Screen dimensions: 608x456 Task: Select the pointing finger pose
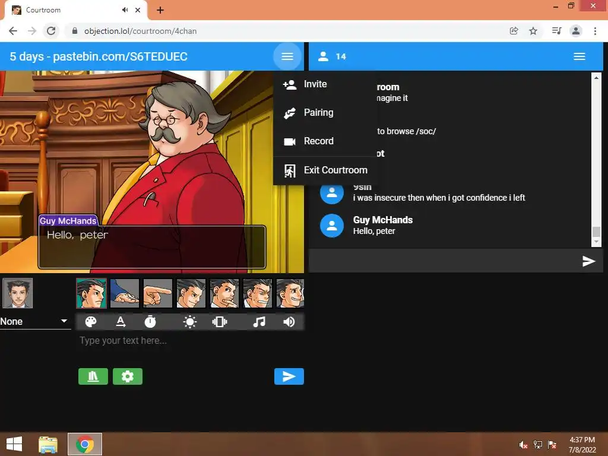pyautogui.click(x=158, y=293)
